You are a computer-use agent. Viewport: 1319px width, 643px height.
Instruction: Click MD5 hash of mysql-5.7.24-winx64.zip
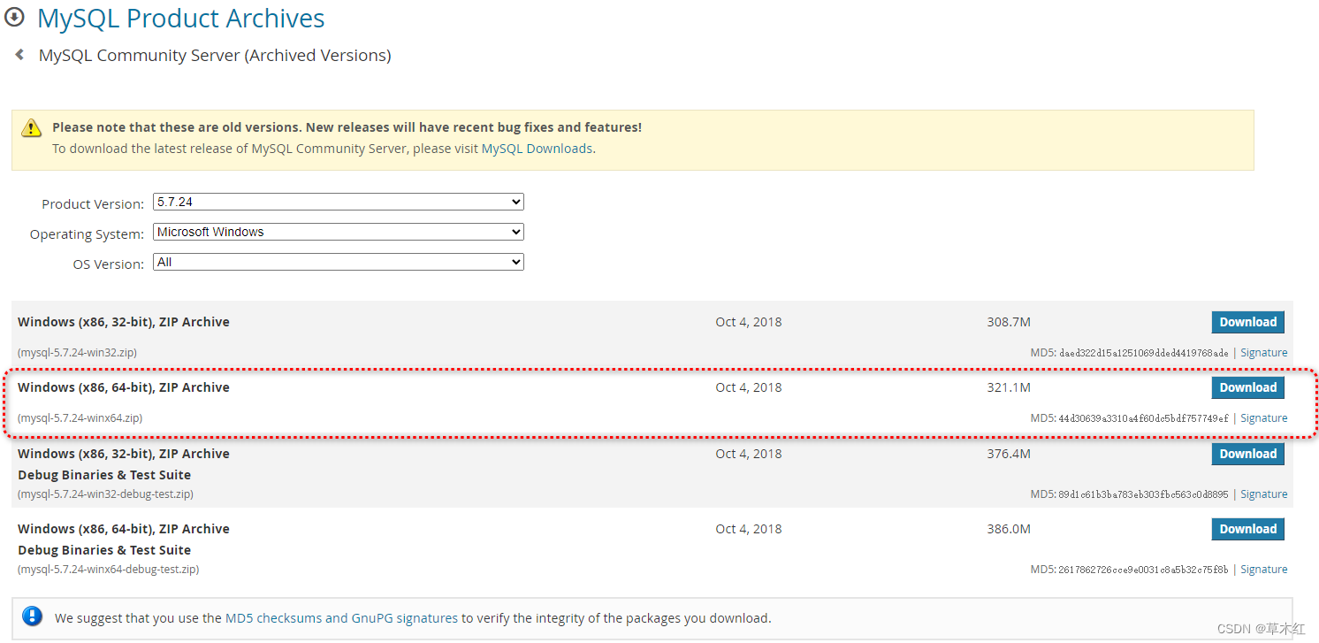pyautogui.click(x=1143, y=418)
